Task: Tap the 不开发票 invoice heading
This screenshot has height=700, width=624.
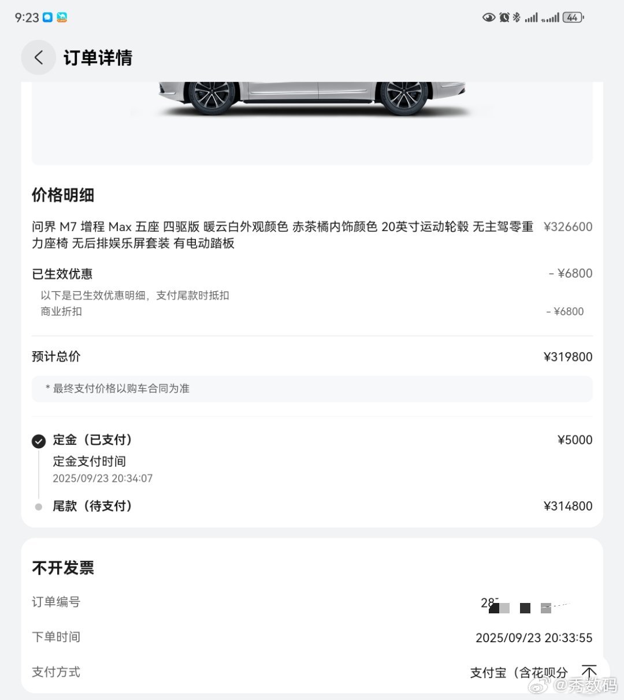Action: coord(63,568)
